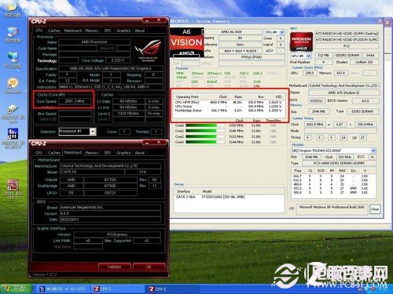Click the Close button in HWiNFO32 summary
Image resolution: width=393 pixels, height=294 pixels.
375,209
